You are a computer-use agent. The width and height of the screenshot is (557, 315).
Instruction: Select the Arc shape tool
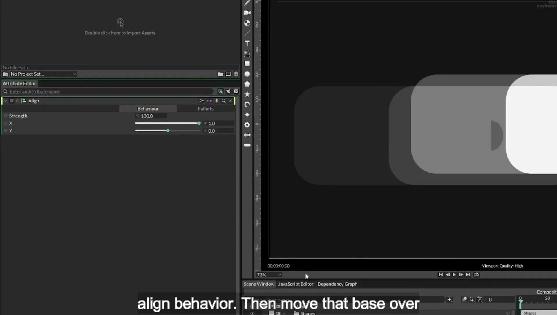(x=247, y=105)
